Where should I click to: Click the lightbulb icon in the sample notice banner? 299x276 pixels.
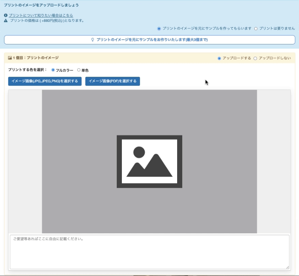click(x=92, y=40)
